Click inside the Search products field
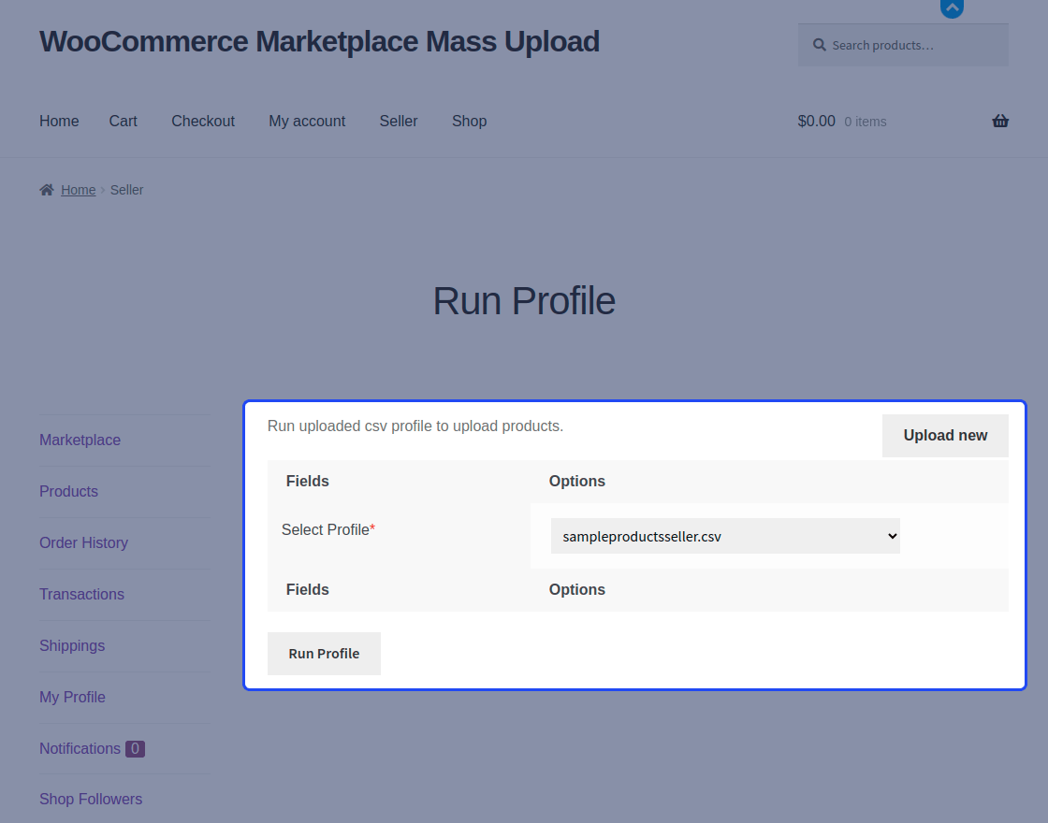Image resolution: width=1048 pixels, height=823 pixels. point(903,44)
